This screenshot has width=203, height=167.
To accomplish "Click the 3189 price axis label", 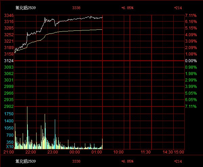I will 9,48.
